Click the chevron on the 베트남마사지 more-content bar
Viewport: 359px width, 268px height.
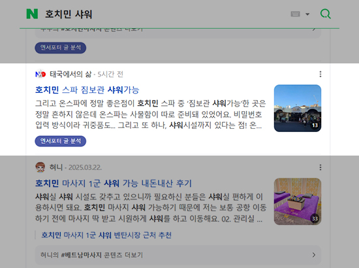click(x=314, y=255)
